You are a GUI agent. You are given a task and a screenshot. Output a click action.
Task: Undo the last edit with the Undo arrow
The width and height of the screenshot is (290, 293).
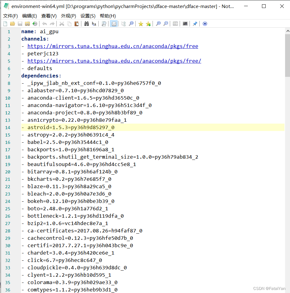[x=44, y=24]
